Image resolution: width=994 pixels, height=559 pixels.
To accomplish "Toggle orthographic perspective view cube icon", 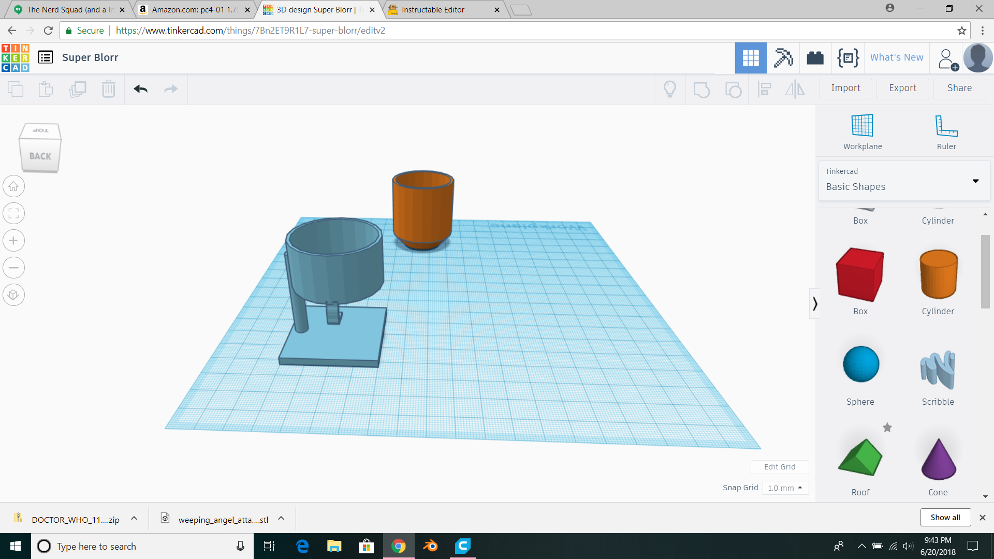I will pyautogui.click(x=13, y=295).
